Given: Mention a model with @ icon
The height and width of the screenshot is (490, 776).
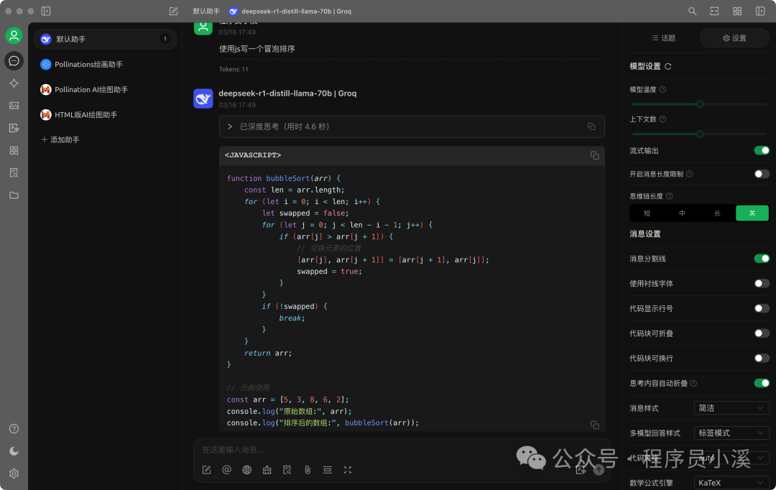Looking at the screenshot, I should (226, 470).
